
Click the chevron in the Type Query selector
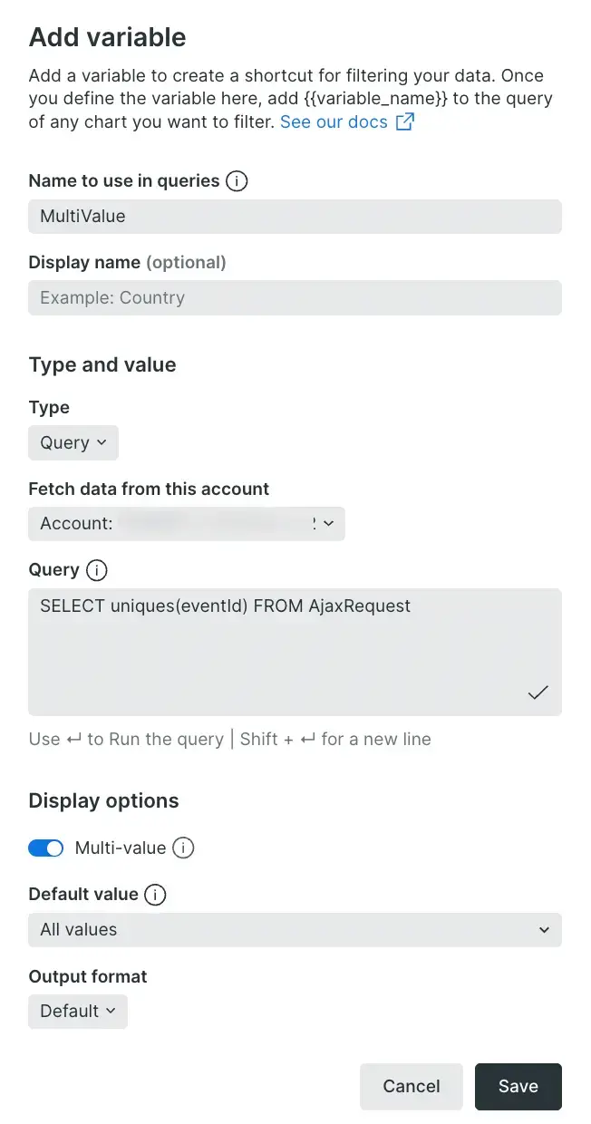point(102,443)
